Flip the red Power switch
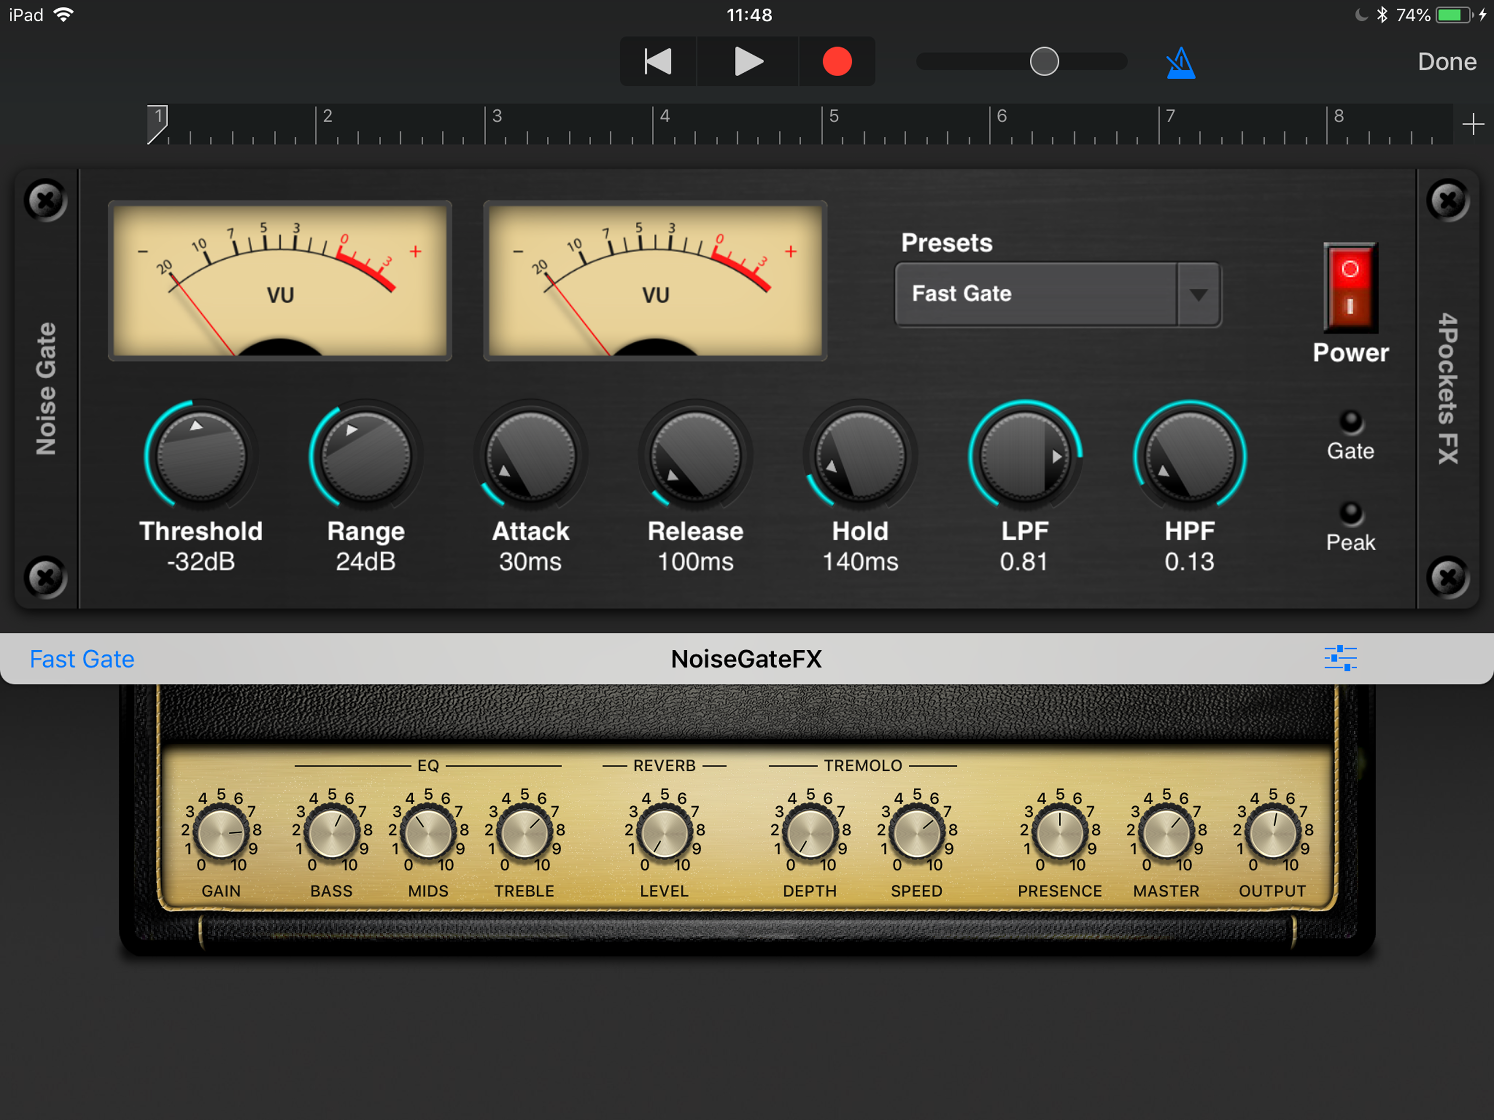1494x1120 pixels. [x=1350, y=288]
